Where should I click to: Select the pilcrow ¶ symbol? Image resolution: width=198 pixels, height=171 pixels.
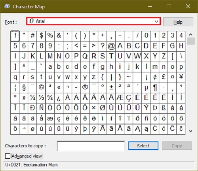click(x=155, y=88)
